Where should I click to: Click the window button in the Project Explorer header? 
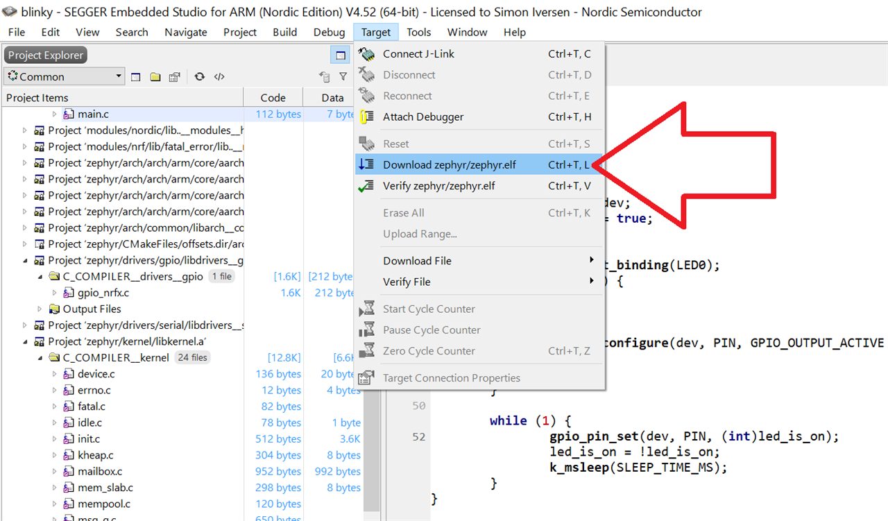(x=340, y=55)
